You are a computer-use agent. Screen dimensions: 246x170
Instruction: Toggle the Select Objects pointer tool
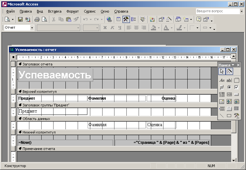point(222,71)
